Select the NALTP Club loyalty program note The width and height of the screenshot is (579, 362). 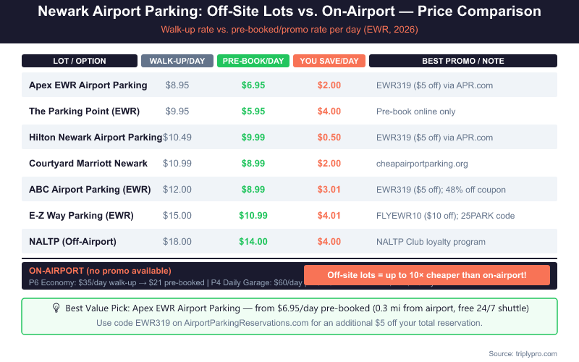pos(431,242)
